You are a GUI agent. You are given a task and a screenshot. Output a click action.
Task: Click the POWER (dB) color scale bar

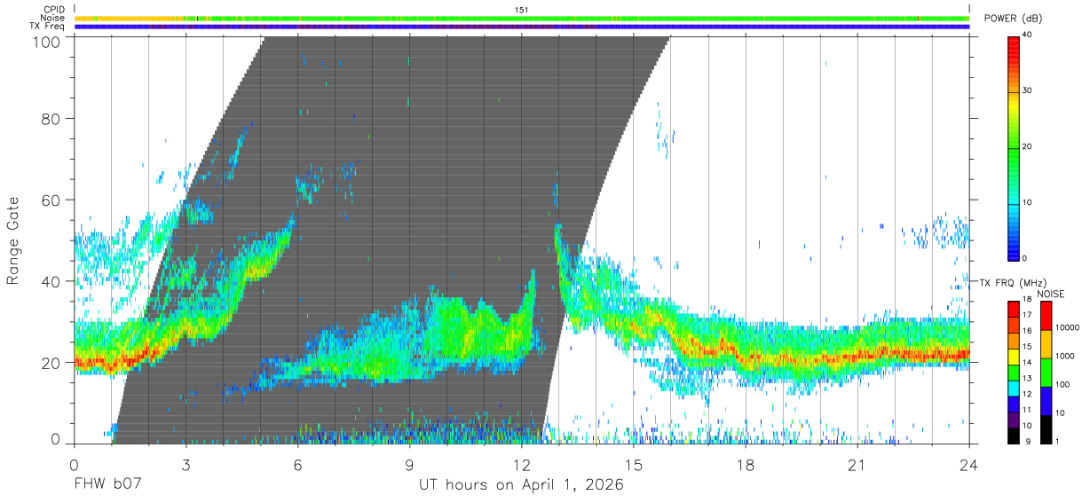click(x=1013, y=147)
